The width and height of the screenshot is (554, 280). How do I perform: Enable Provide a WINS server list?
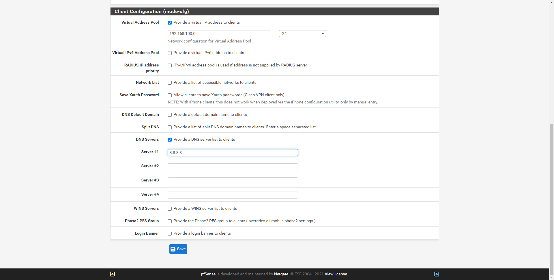tap(170, 209)
